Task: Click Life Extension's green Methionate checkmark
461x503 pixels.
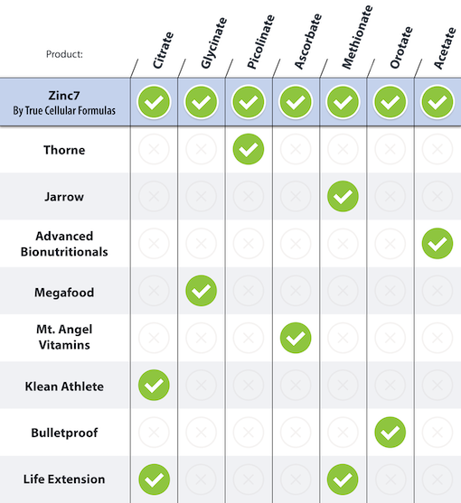Action: point(343,480)
